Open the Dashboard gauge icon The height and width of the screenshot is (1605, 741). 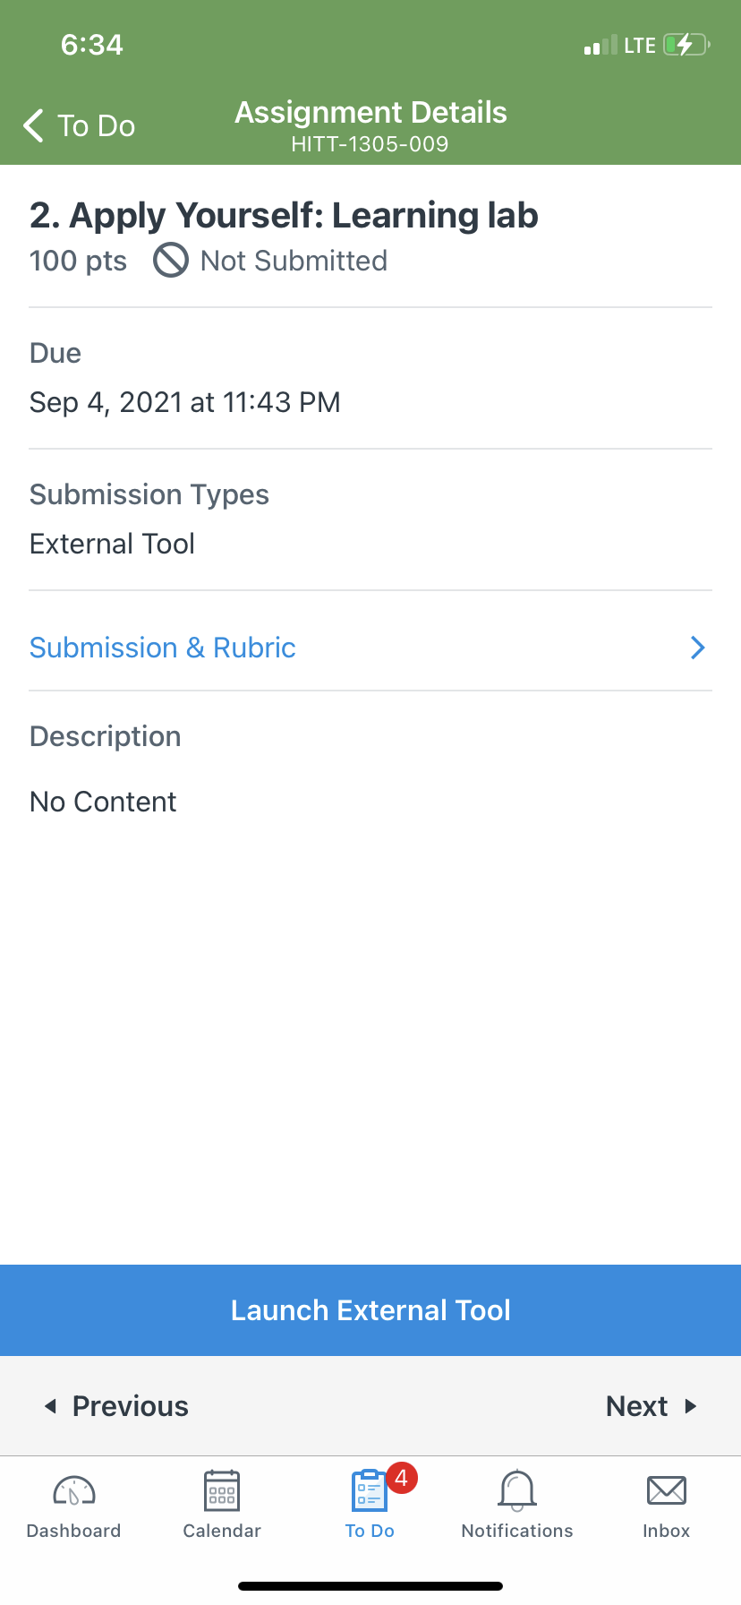tap(74, 1490)
